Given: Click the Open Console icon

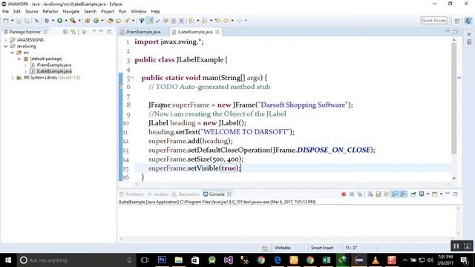Looking at the screenshot, I should [x=435, y=194].
